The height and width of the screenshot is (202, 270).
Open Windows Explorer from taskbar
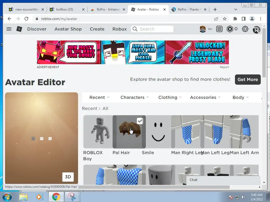click(x=23, y=197)
